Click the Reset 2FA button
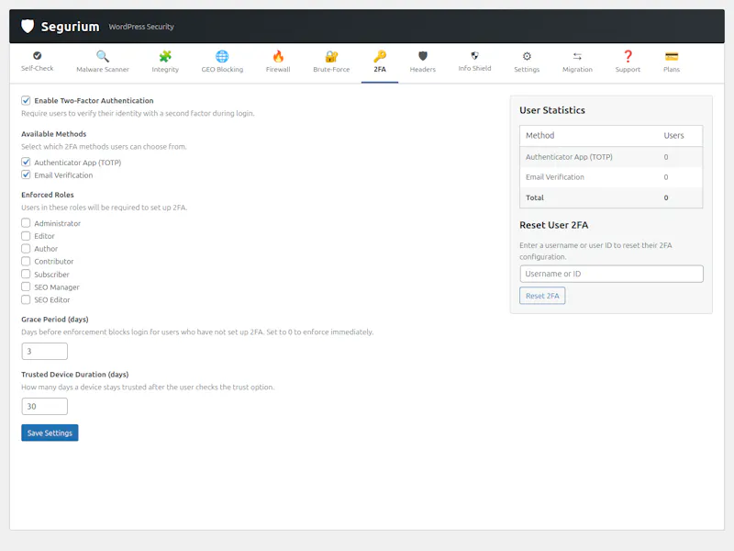The height and width of the screenshot is (551, 734). (542, 296)
